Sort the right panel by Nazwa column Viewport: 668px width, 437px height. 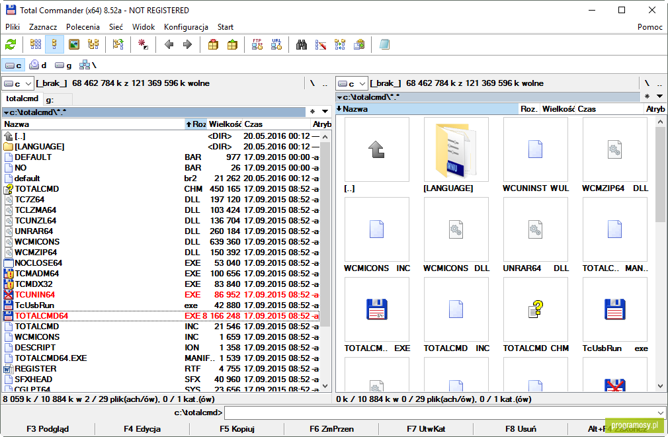click(x=427, y=109)
